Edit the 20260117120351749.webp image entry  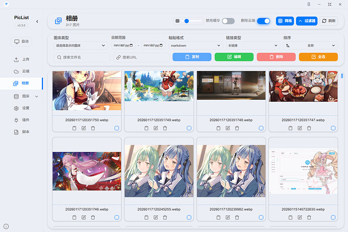[156, 128]
